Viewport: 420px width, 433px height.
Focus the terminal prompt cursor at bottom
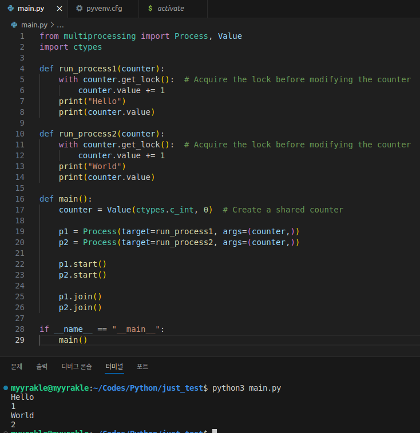(x=215, y=431)
